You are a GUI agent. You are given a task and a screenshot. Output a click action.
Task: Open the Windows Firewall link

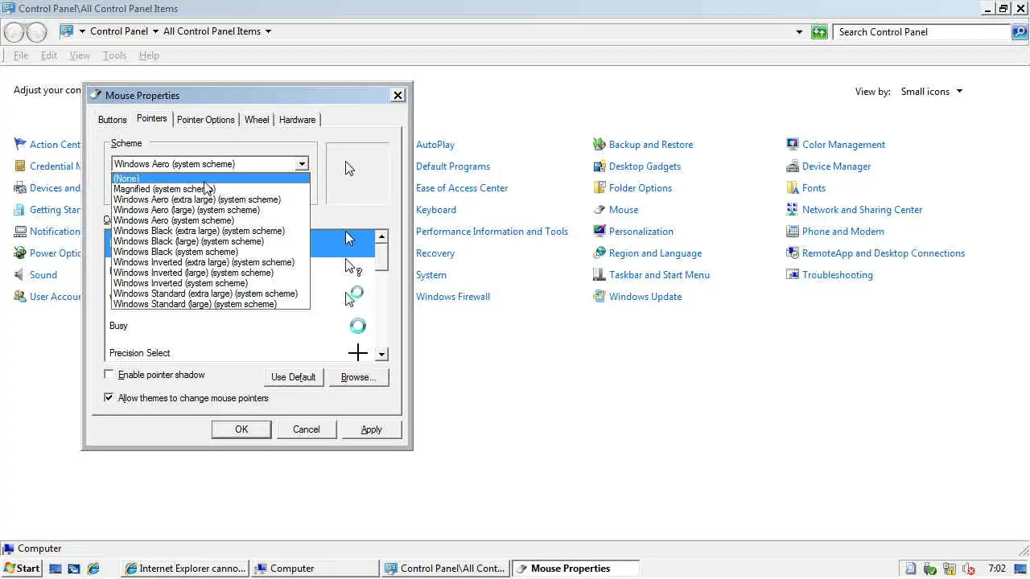pos(453,297)
